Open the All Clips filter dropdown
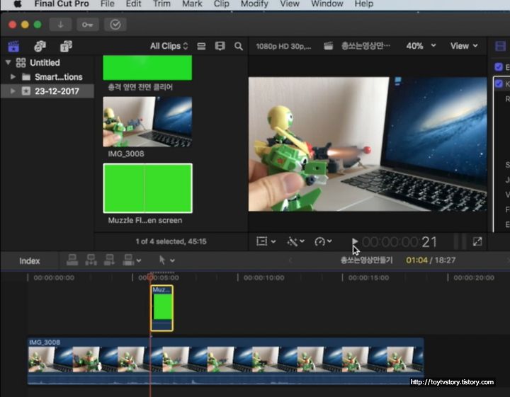 point(169,46)
